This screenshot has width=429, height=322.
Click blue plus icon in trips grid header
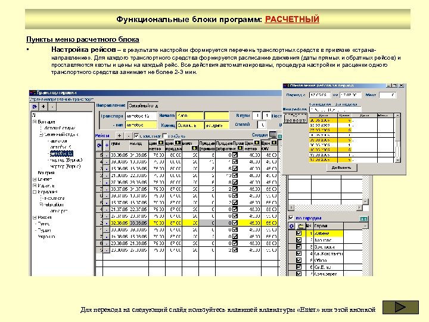pos(107,145)
